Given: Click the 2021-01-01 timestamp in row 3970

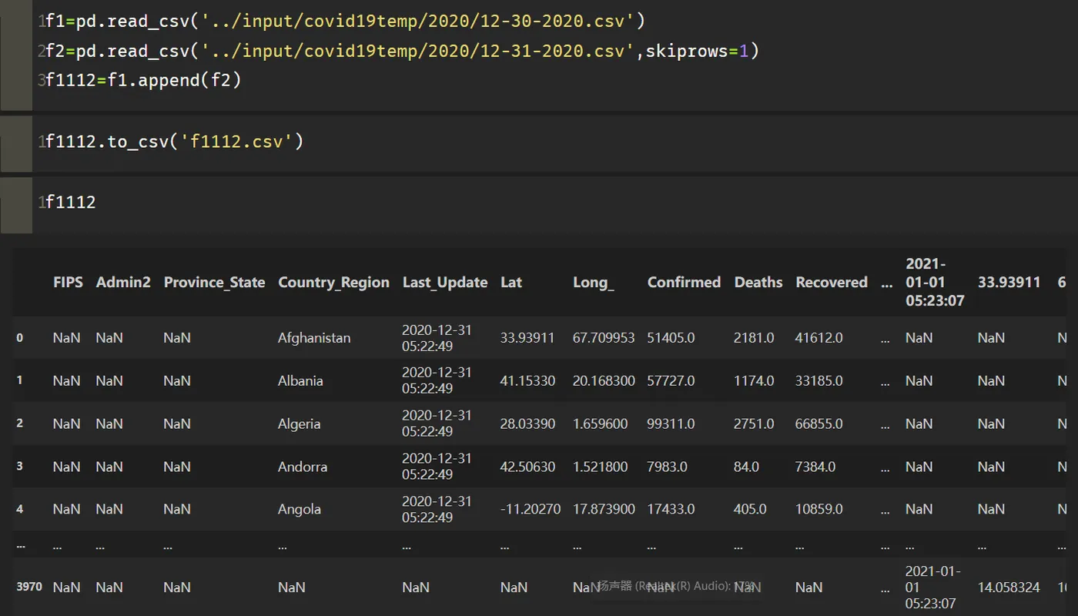Looking at the screenshot, I should tap(933, 588).
